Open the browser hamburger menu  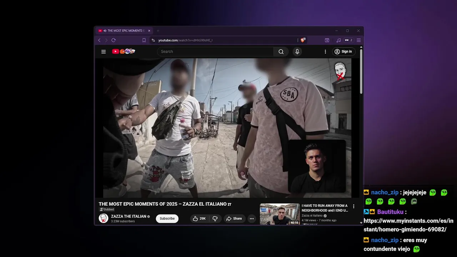click(359, 40)
